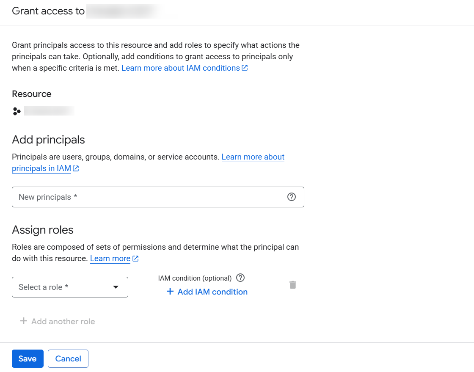Focus the New principals input field

tap(148, 197)
